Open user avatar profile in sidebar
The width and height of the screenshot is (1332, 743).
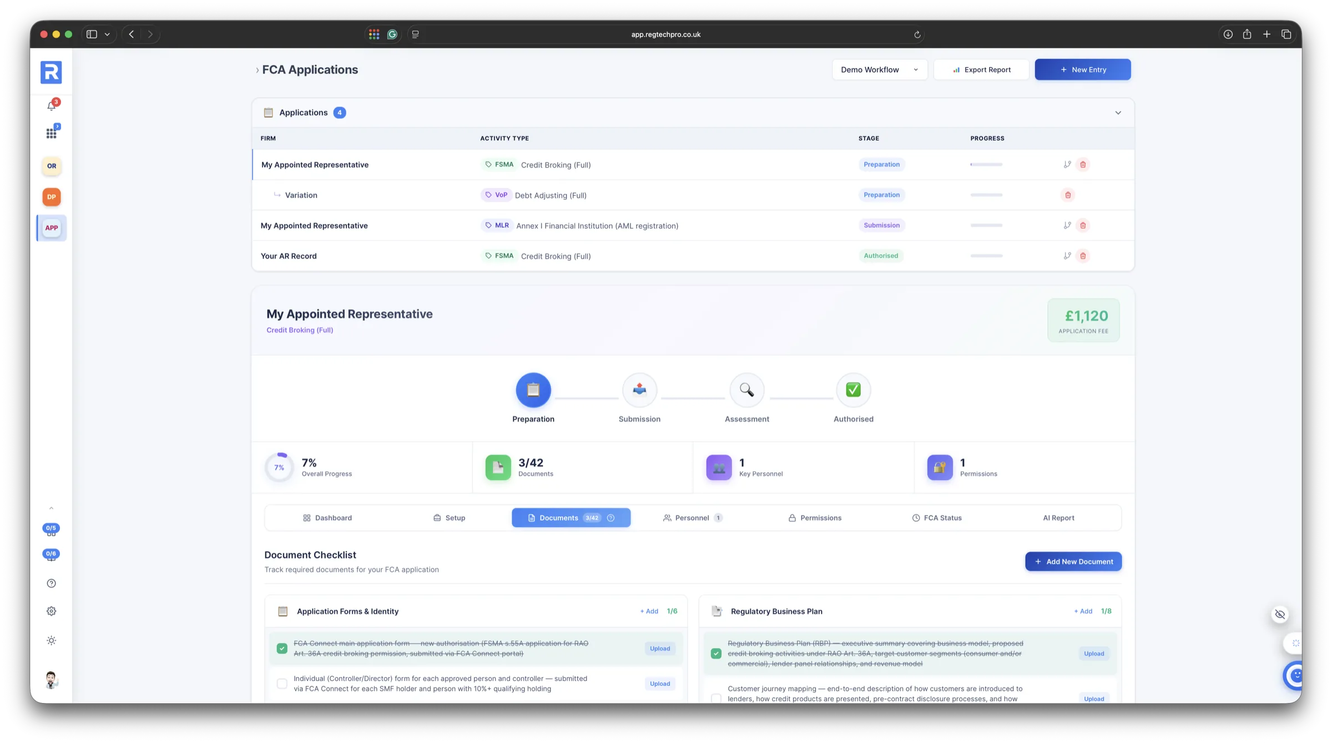click(x=52, y=679)
